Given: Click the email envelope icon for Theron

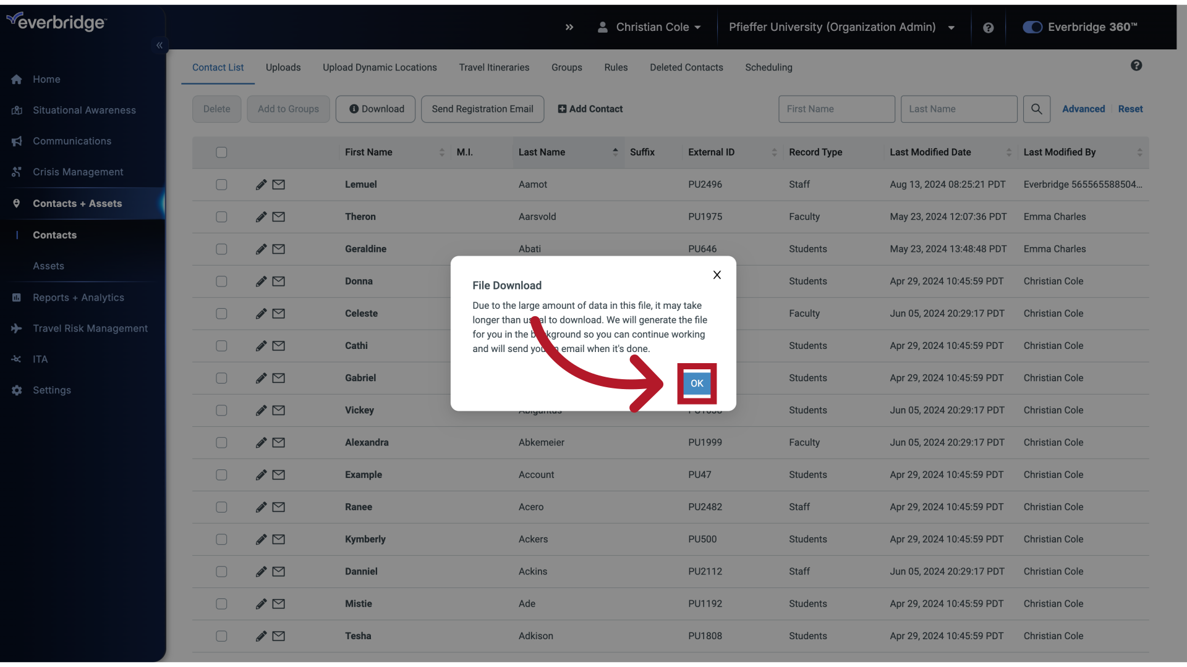Looking at the screenshot, I should [x=278, y=217].
